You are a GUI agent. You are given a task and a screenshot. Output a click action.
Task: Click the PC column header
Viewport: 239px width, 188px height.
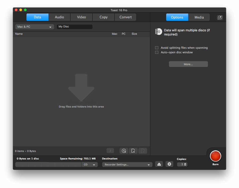pos(123,34)
